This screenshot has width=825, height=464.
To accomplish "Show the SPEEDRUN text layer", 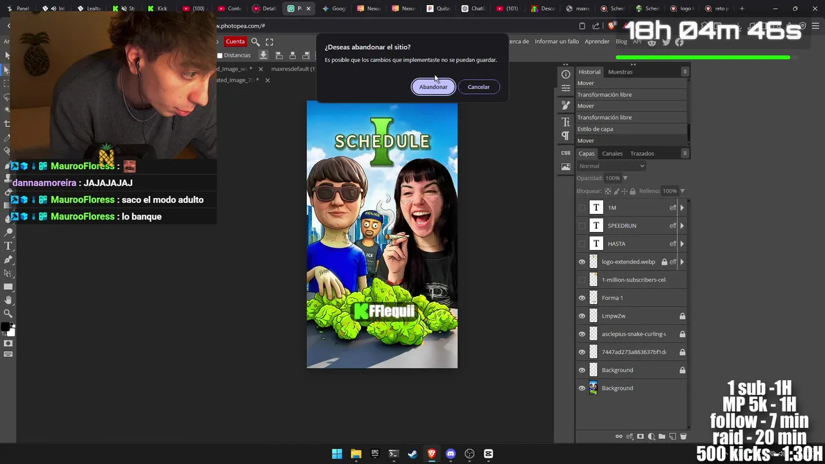I will (x=582, y=226).
